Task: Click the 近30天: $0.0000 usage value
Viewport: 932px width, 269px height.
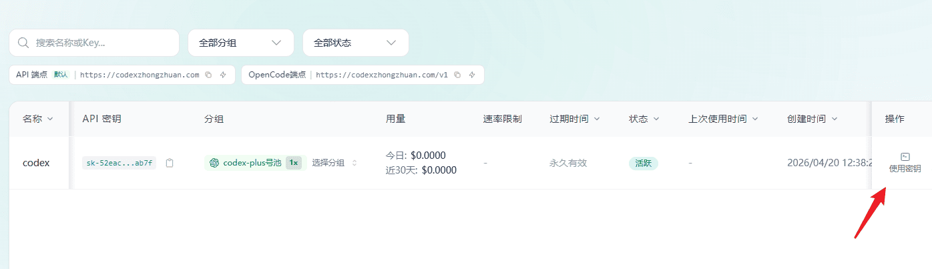Action: [421, 170]
